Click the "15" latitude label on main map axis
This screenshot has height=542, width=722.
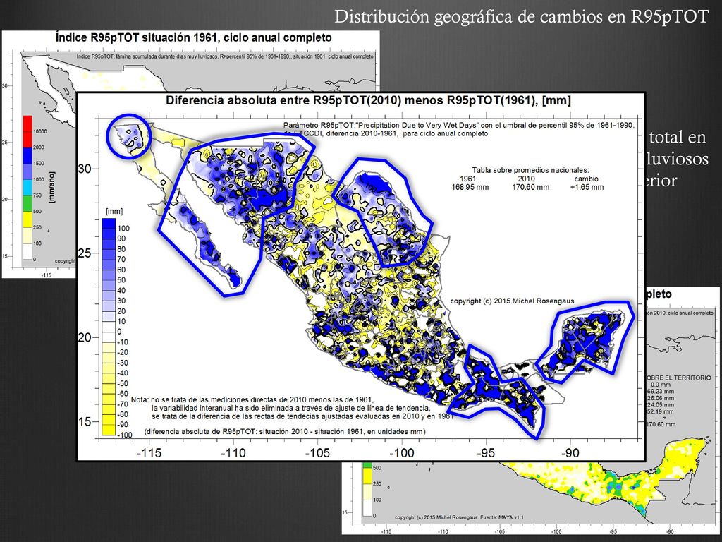coord(85,422)
